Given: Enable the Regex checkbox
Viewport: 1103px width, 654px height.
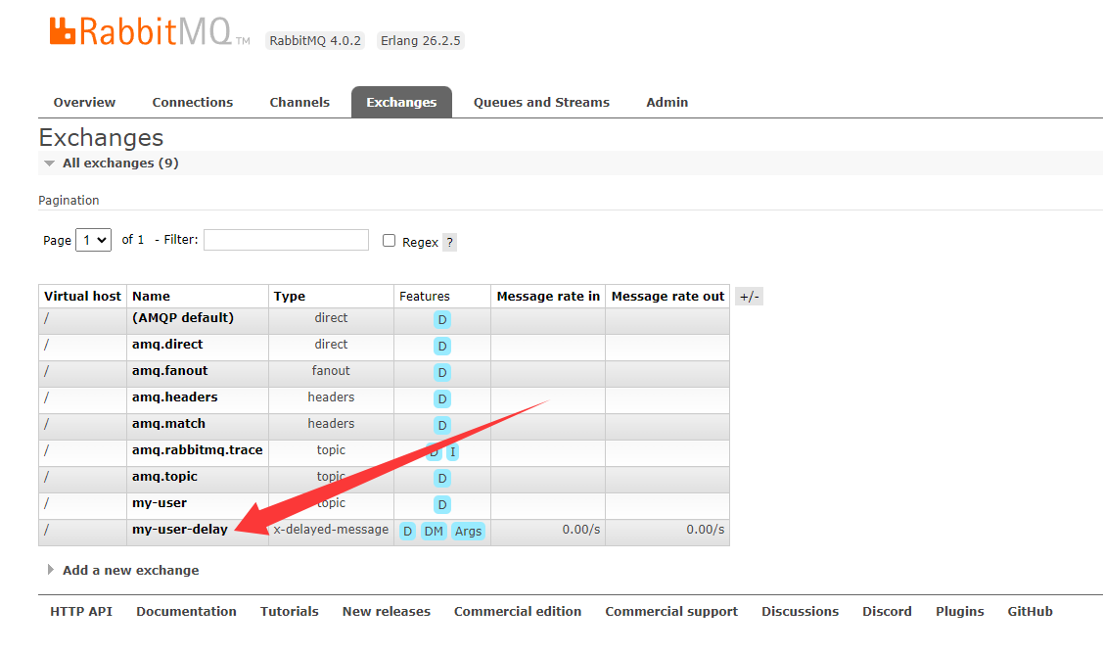Looking at the screenshot, I should [x=389, y=241].
